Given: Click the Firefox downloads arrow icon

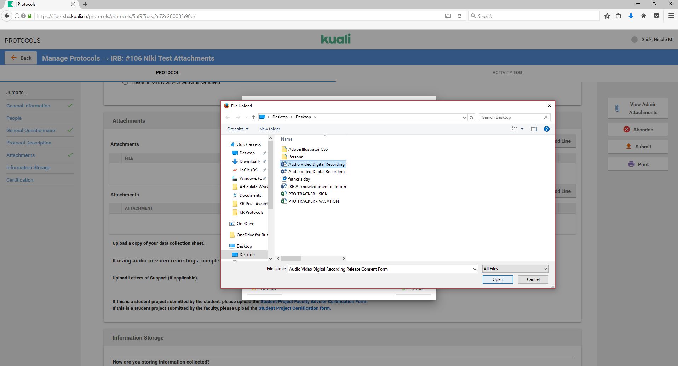Looking at the screenshot, I should point(631,16).
